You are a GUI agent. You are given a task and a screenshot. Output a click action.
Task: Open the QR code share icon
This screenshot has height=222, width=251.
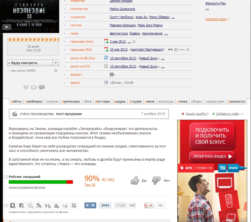tap(74, 205)
